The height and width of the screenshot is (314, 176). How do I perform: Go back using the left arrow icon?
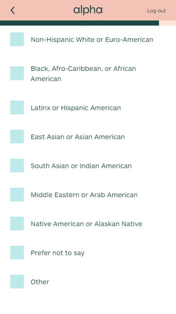(x=13, y=10)
